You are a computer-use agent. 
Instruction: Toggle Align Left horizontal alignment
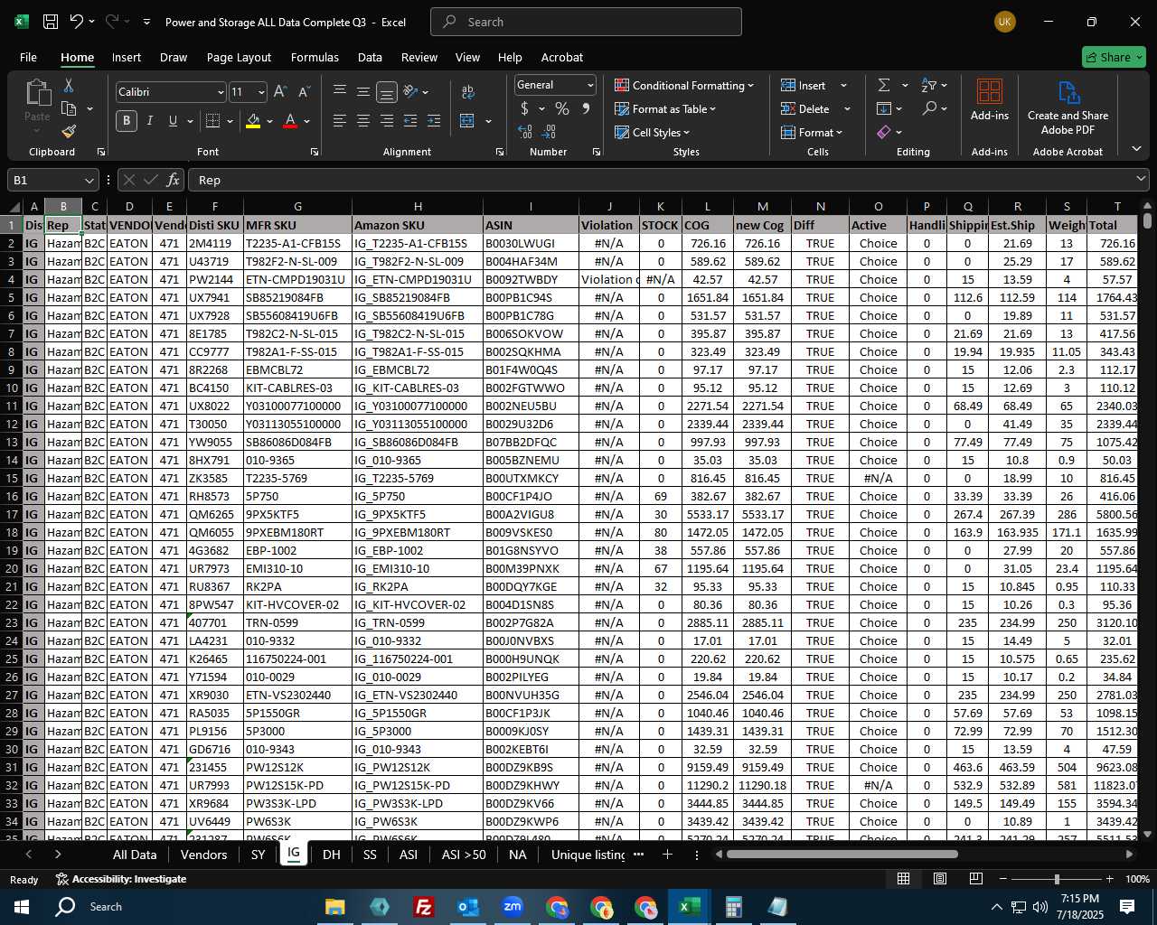point(340,121)
